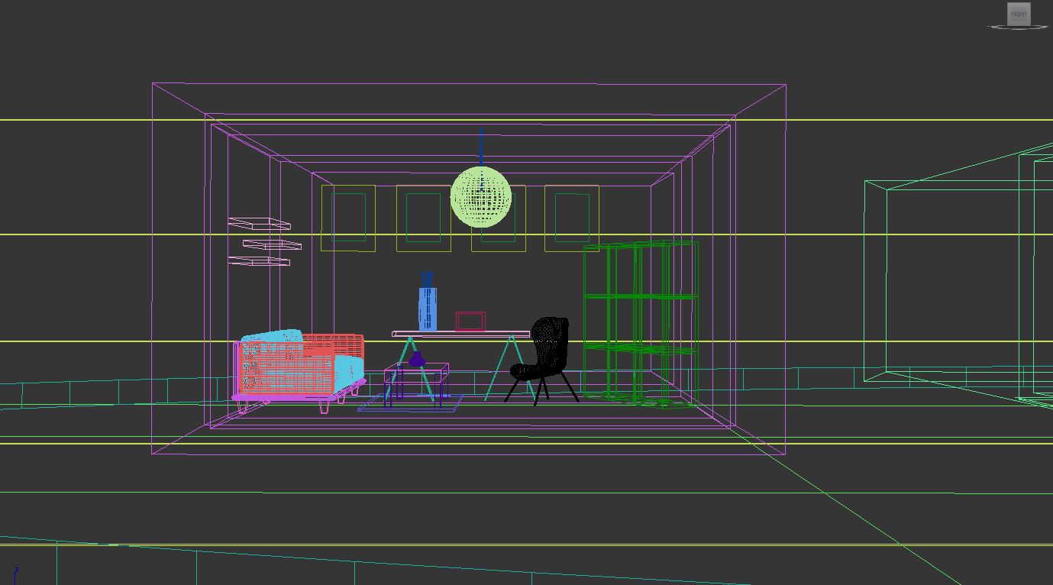Select the leftmost wall picture frame
The height and width of the screenshot is (585, 1053).
348,218
